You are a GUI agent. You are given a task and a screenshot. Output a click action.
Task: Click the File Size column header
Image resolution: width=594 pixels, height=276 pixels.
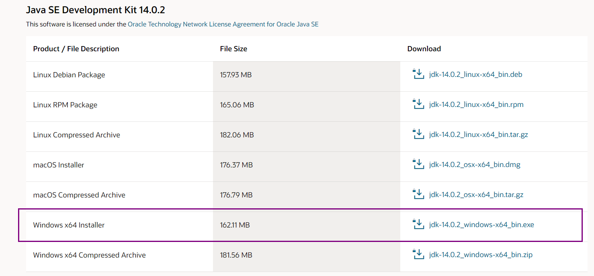click(233, 49)
